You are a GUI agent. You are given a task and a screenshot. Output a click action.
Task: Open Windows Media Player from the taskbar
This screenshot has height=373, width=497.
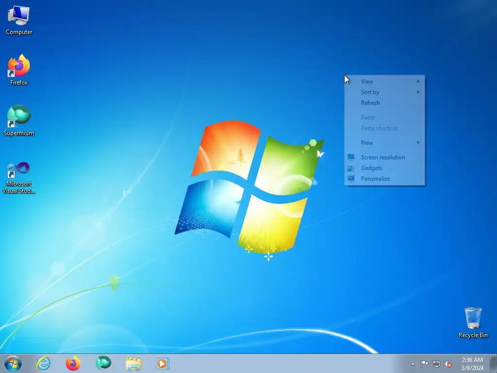(x=163, y=363)
